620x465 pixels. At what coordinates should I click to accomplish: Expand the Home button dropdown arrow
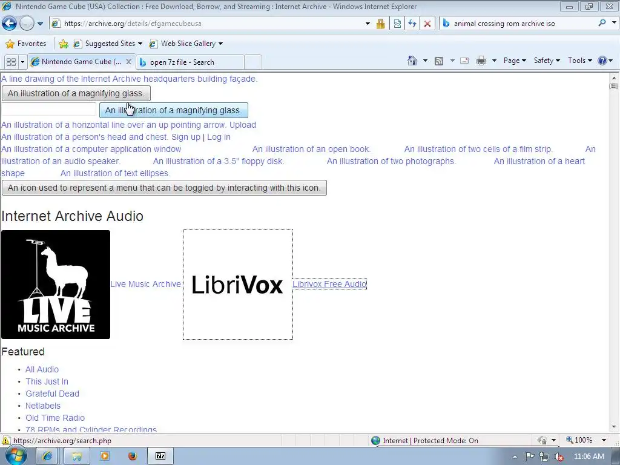click(425, 61)
